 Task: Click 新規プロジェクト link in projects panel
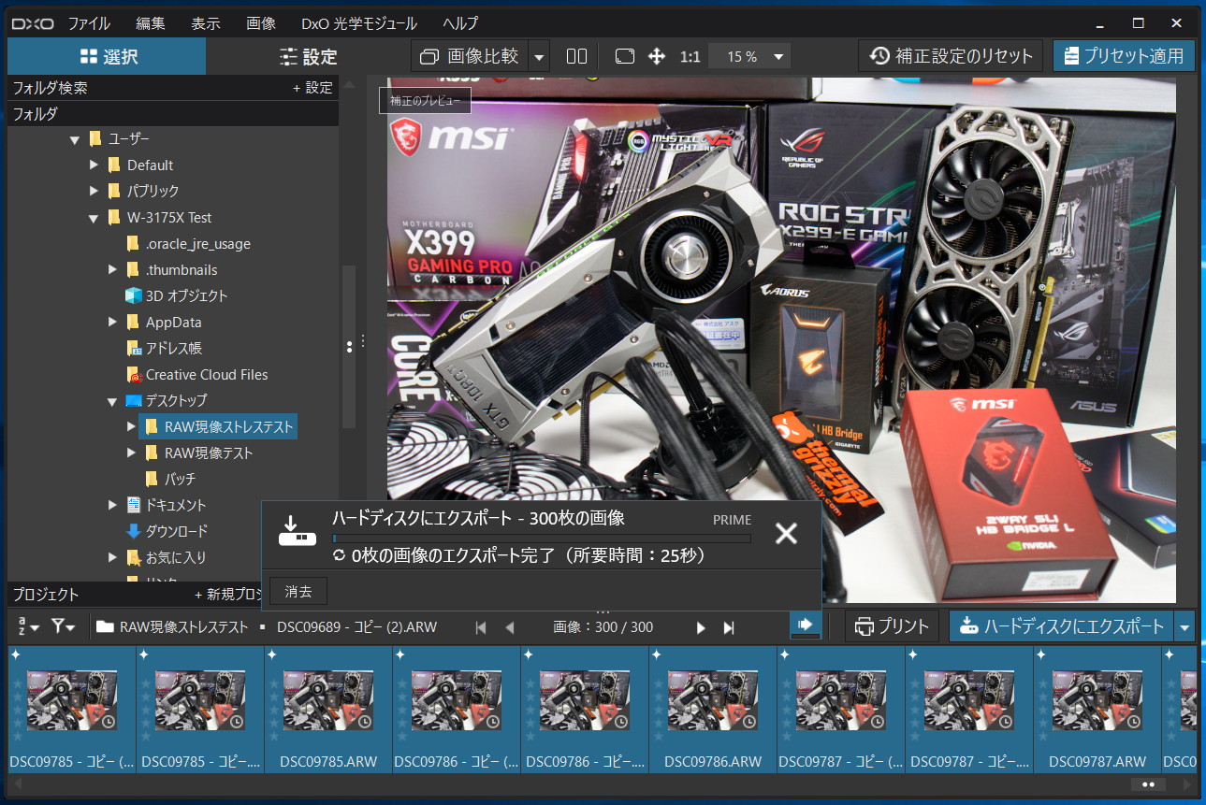pyautogui.click(x=228, y=595)
